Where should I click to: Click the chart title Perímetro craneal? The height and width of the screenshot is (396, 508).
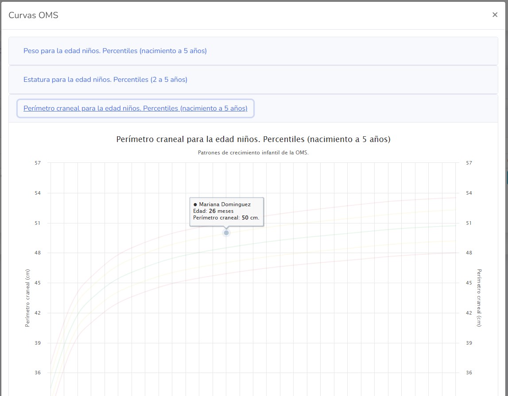[x=253, y=139]
